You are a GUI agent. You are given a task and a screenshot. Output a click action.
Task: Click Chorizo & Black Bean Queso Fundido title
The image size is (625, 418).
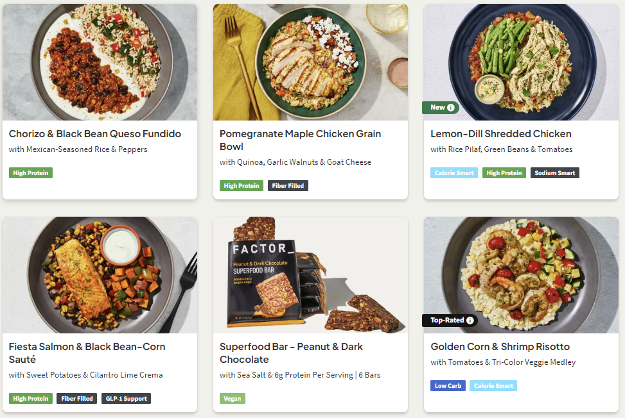click(x=95, y=134)
